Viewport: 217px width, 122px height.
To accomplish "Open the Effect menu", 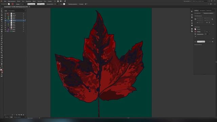I will pos(34,1).
